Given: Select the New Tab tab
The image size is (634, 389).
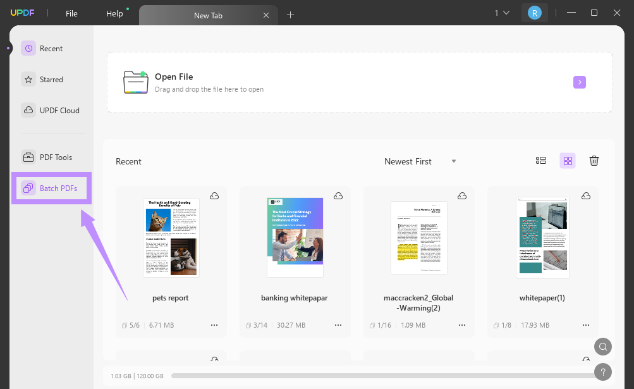Looking at the screenshot, I should coord(209,15).
